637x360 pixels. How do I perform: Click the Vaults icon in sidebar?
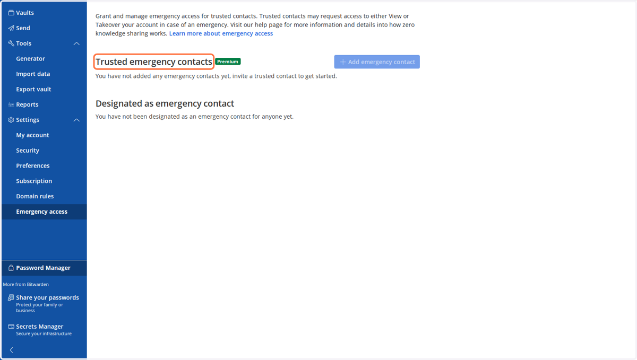(11, 13)
